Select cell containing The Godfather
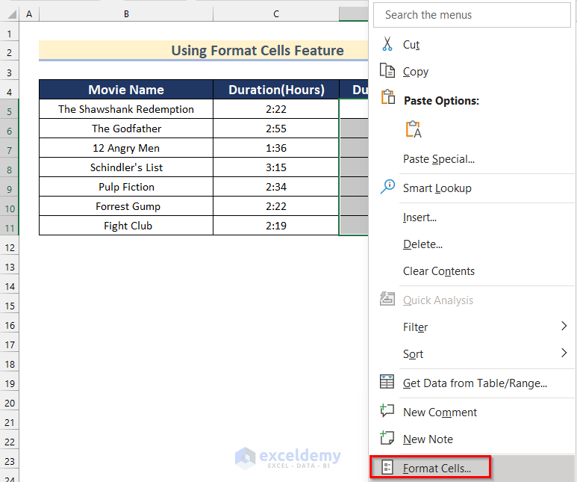The height and width of the screenshot is (482, 577). 126,129
